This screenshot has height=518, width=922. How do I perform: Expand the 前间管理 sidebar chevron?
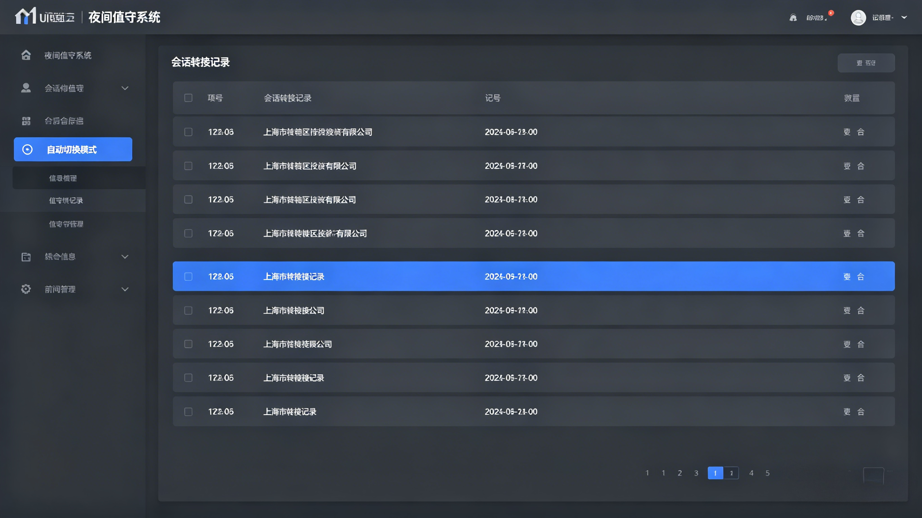click(125, 289)
